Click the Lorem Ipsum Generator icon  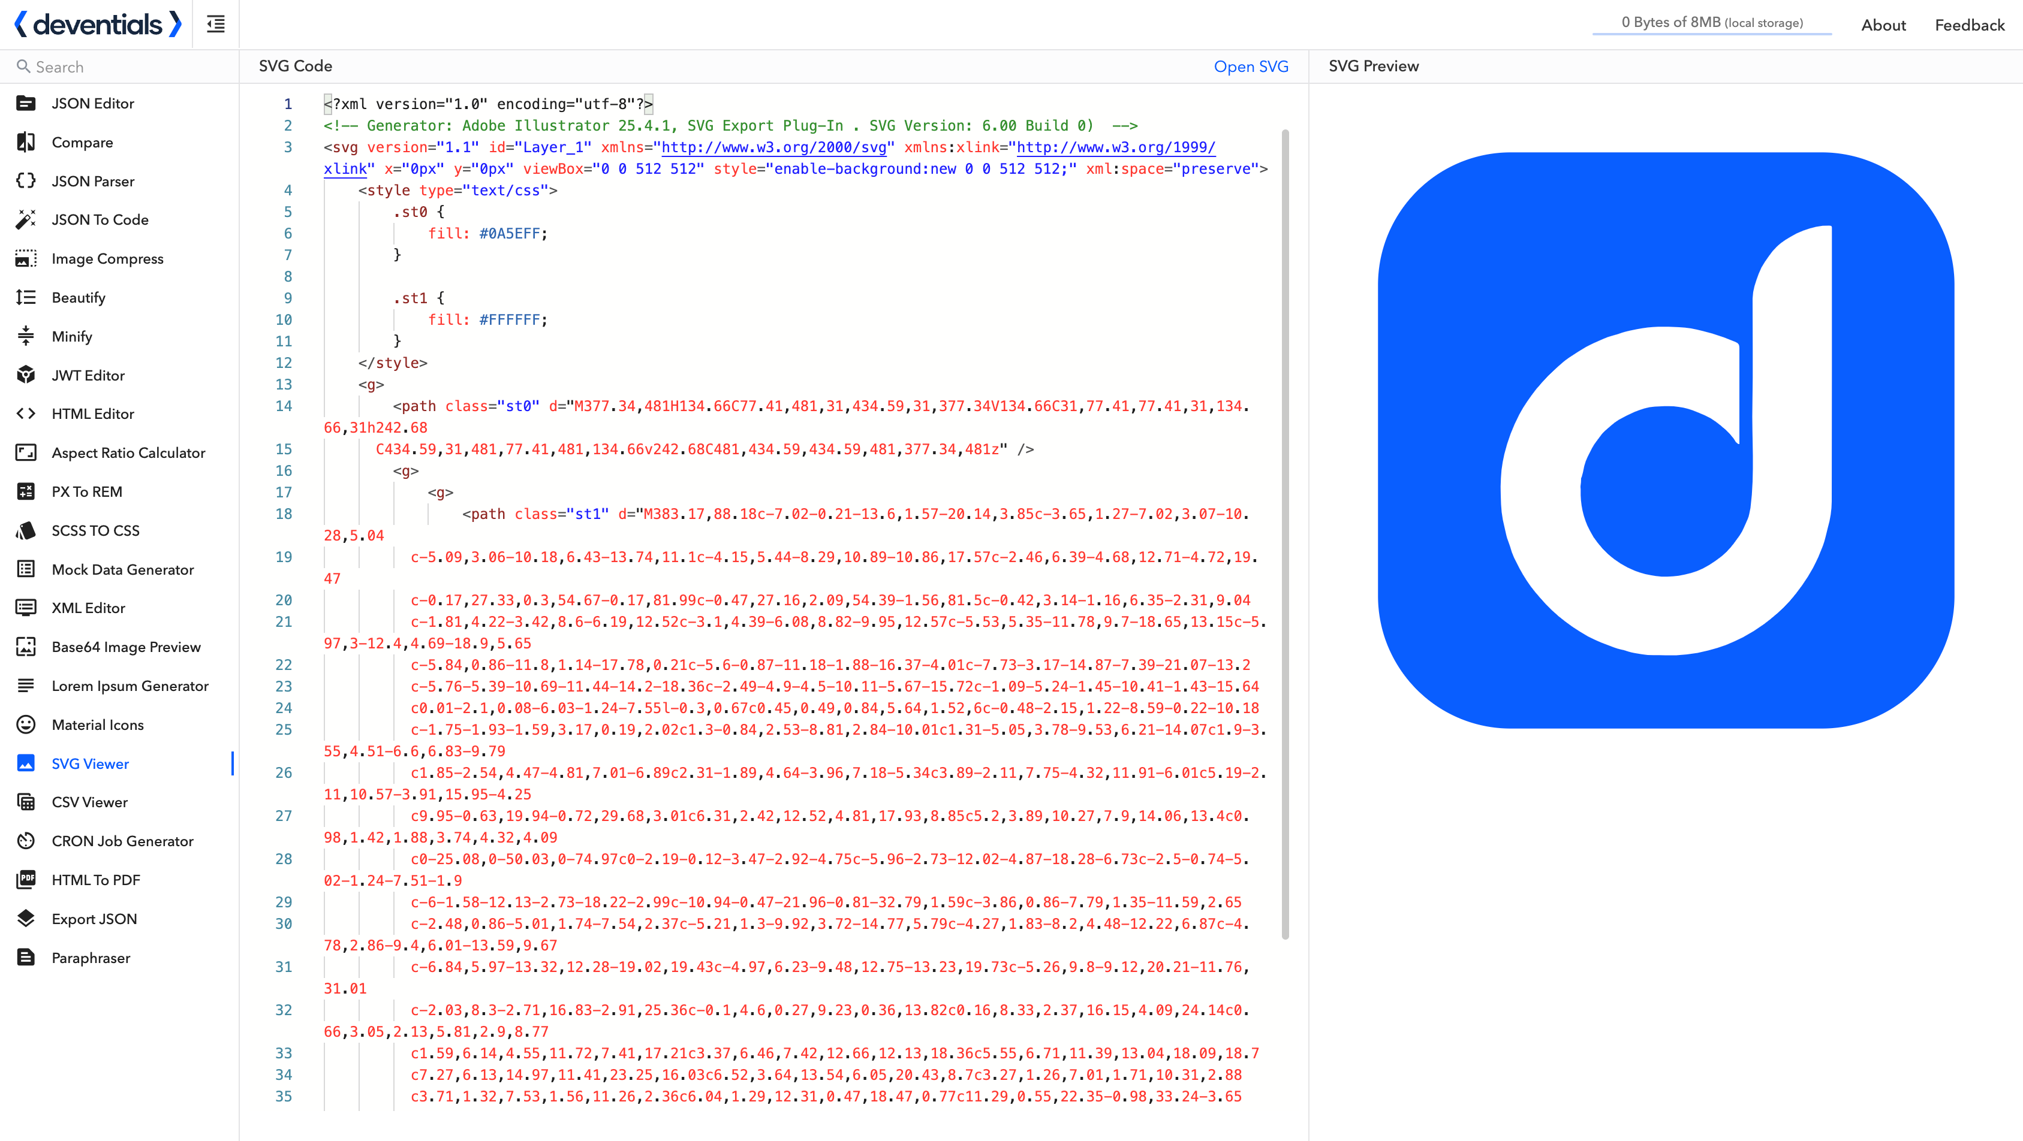(x=26, y=686)
